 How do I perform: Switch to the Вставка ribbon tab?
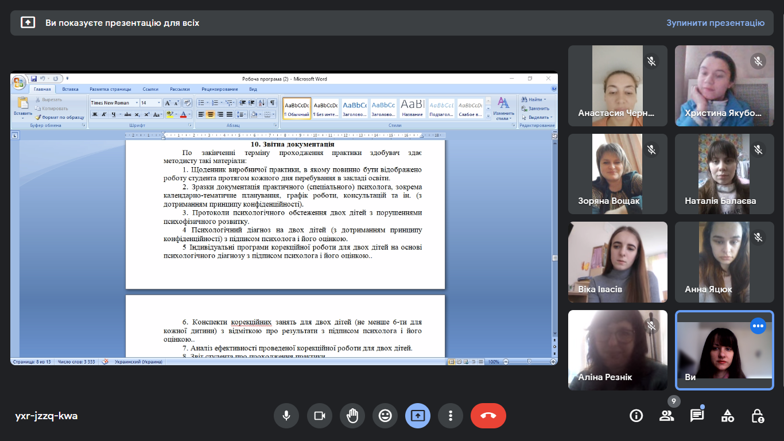click(70, 89)
